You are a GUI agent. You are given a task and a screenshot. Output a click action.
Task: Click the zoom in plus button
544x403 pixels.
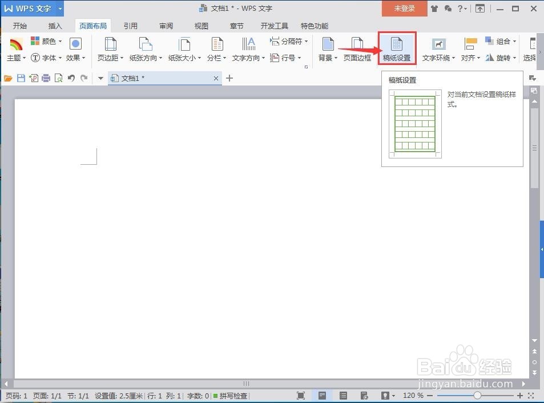(519, 396)
